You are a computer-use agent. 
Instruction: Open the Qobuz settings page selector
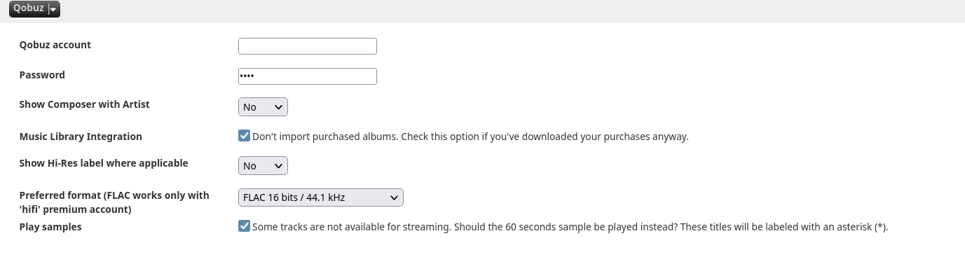point(34,9)
